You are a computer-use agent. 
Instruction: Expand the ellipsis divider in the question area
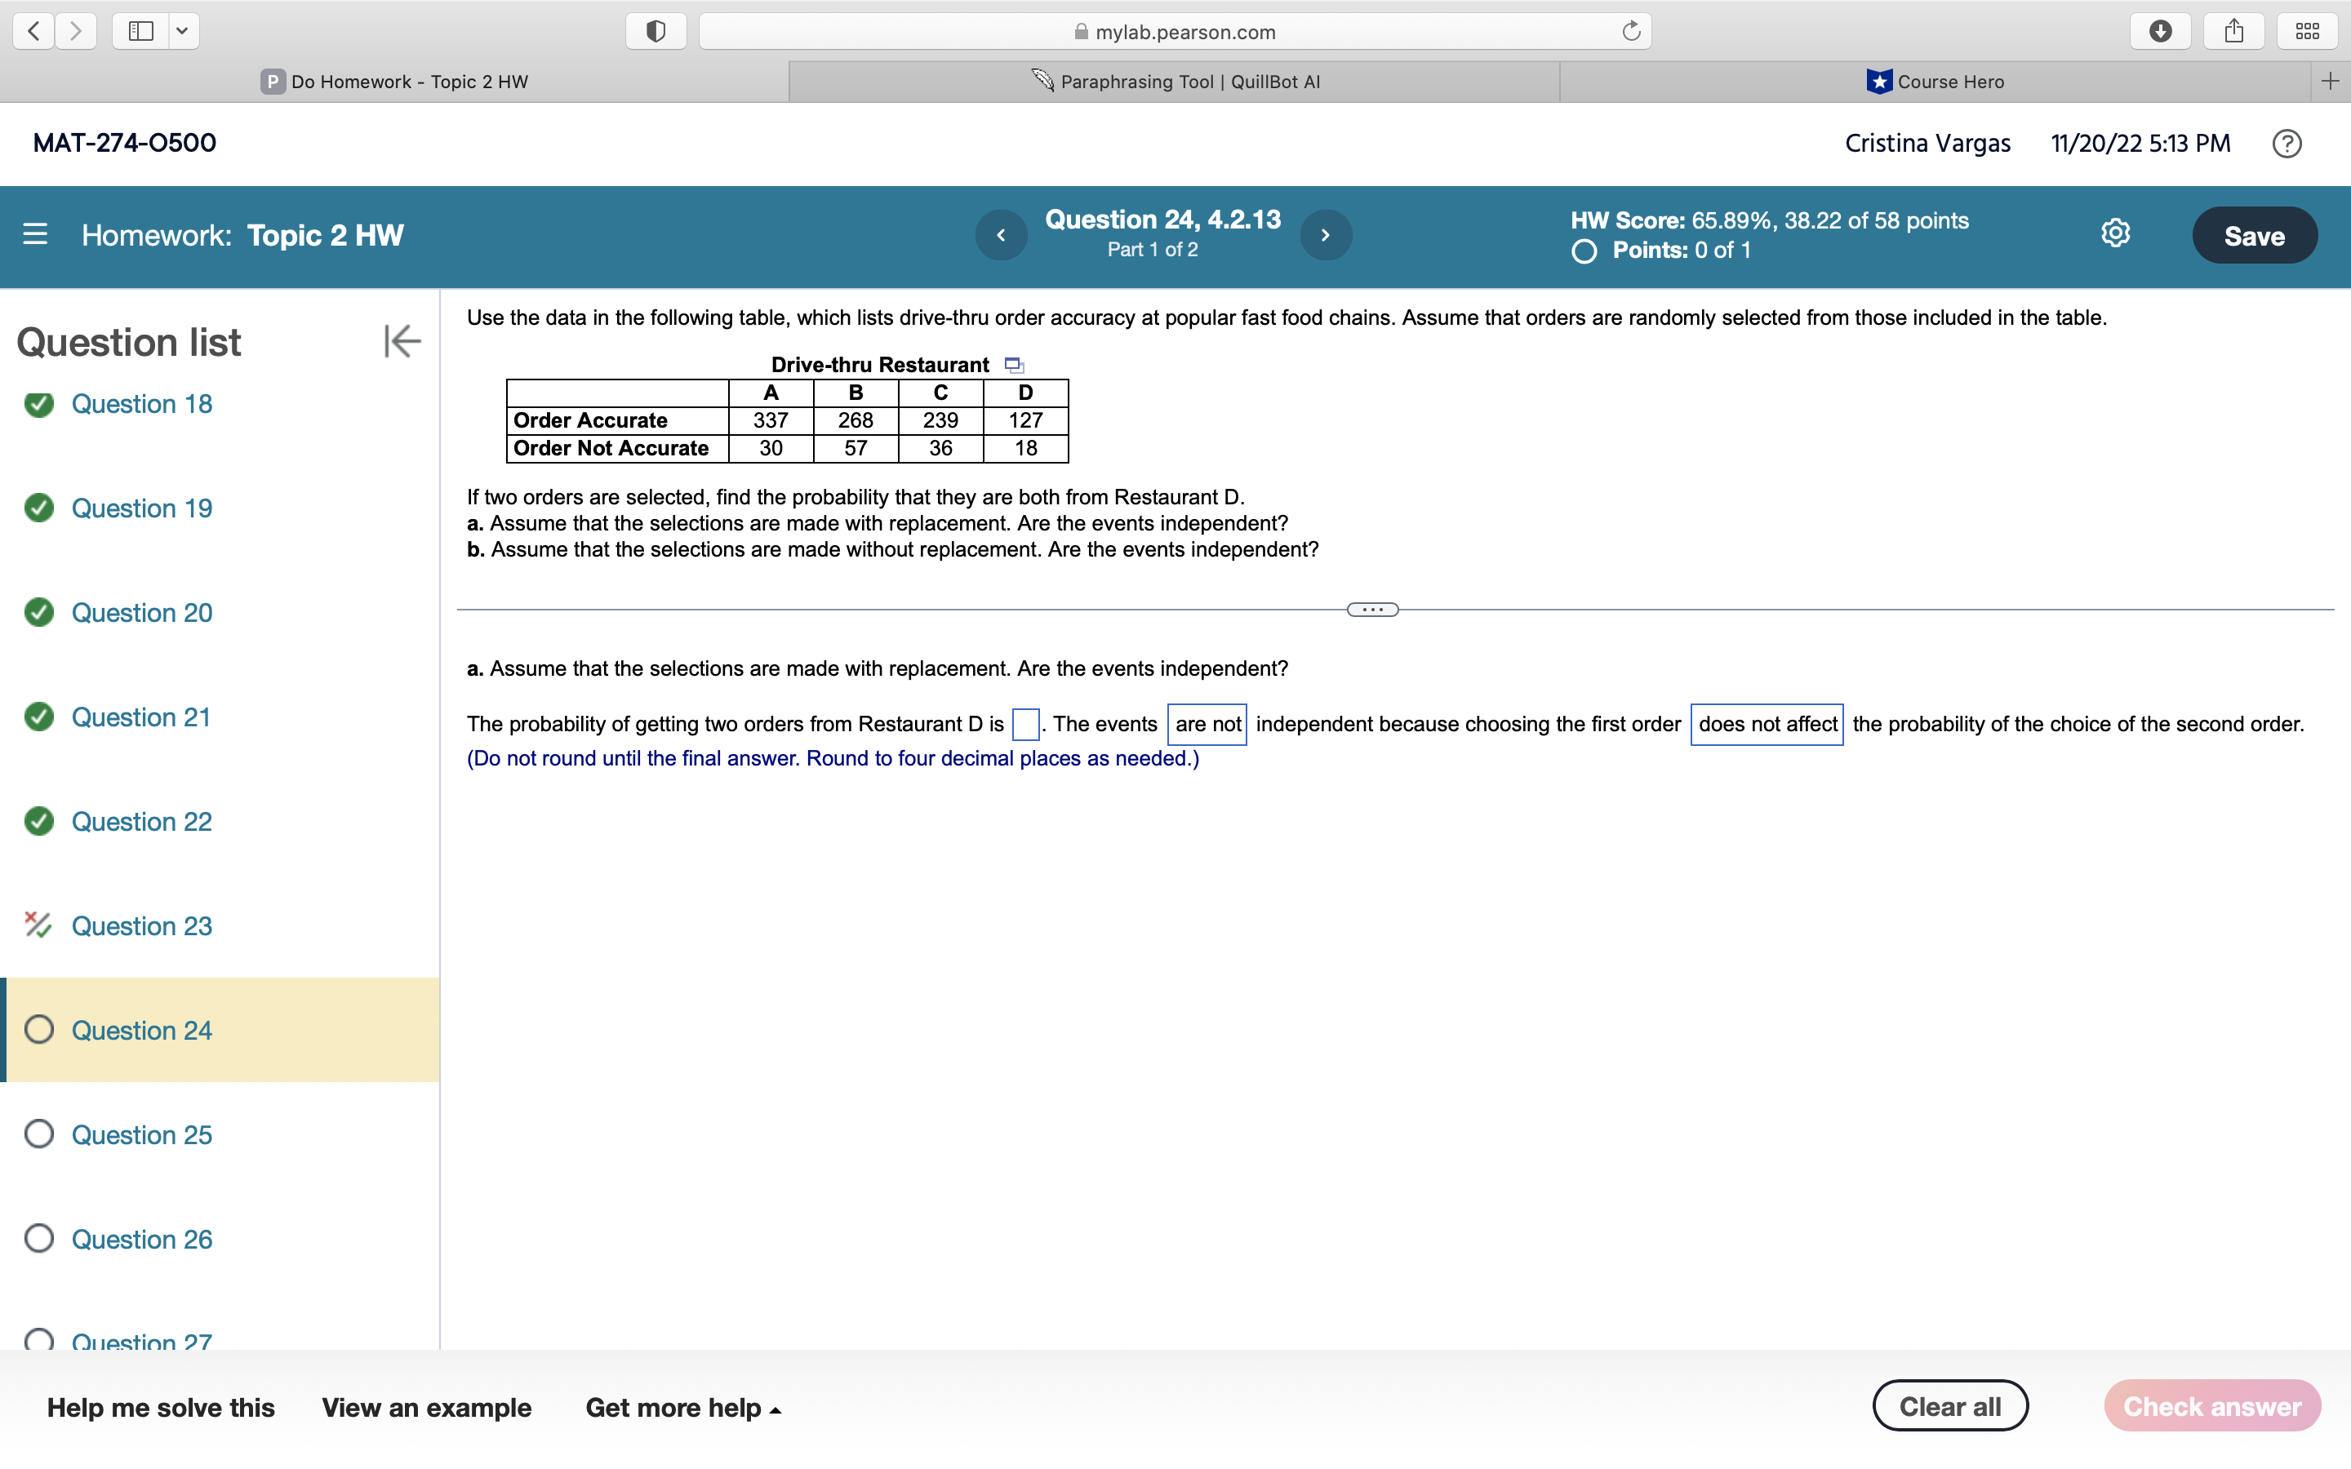(x=1371, y=608)
